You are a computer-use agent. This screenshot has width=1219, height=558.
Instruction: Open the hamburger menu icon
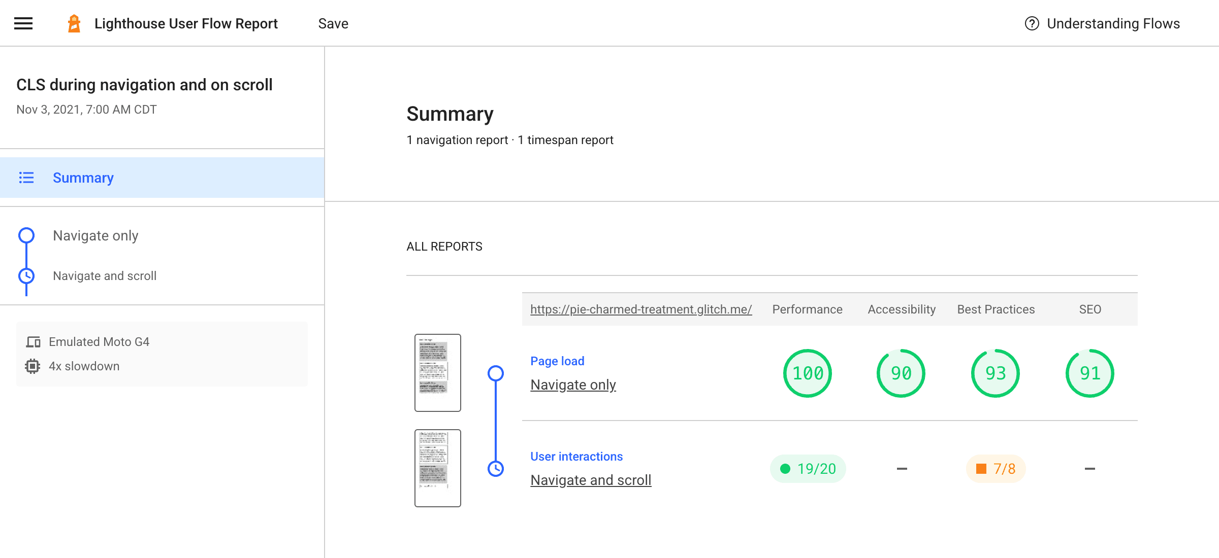(x=23, y=22)
